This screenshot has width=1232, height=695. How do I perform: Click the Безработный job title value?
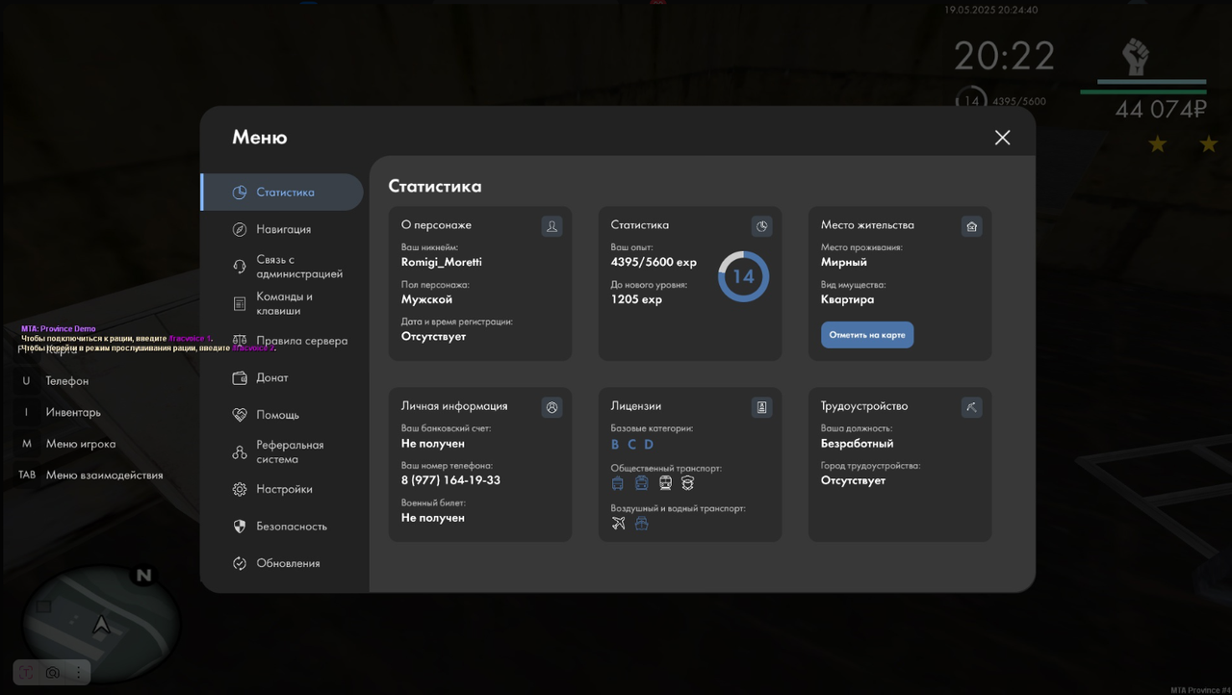858,444
